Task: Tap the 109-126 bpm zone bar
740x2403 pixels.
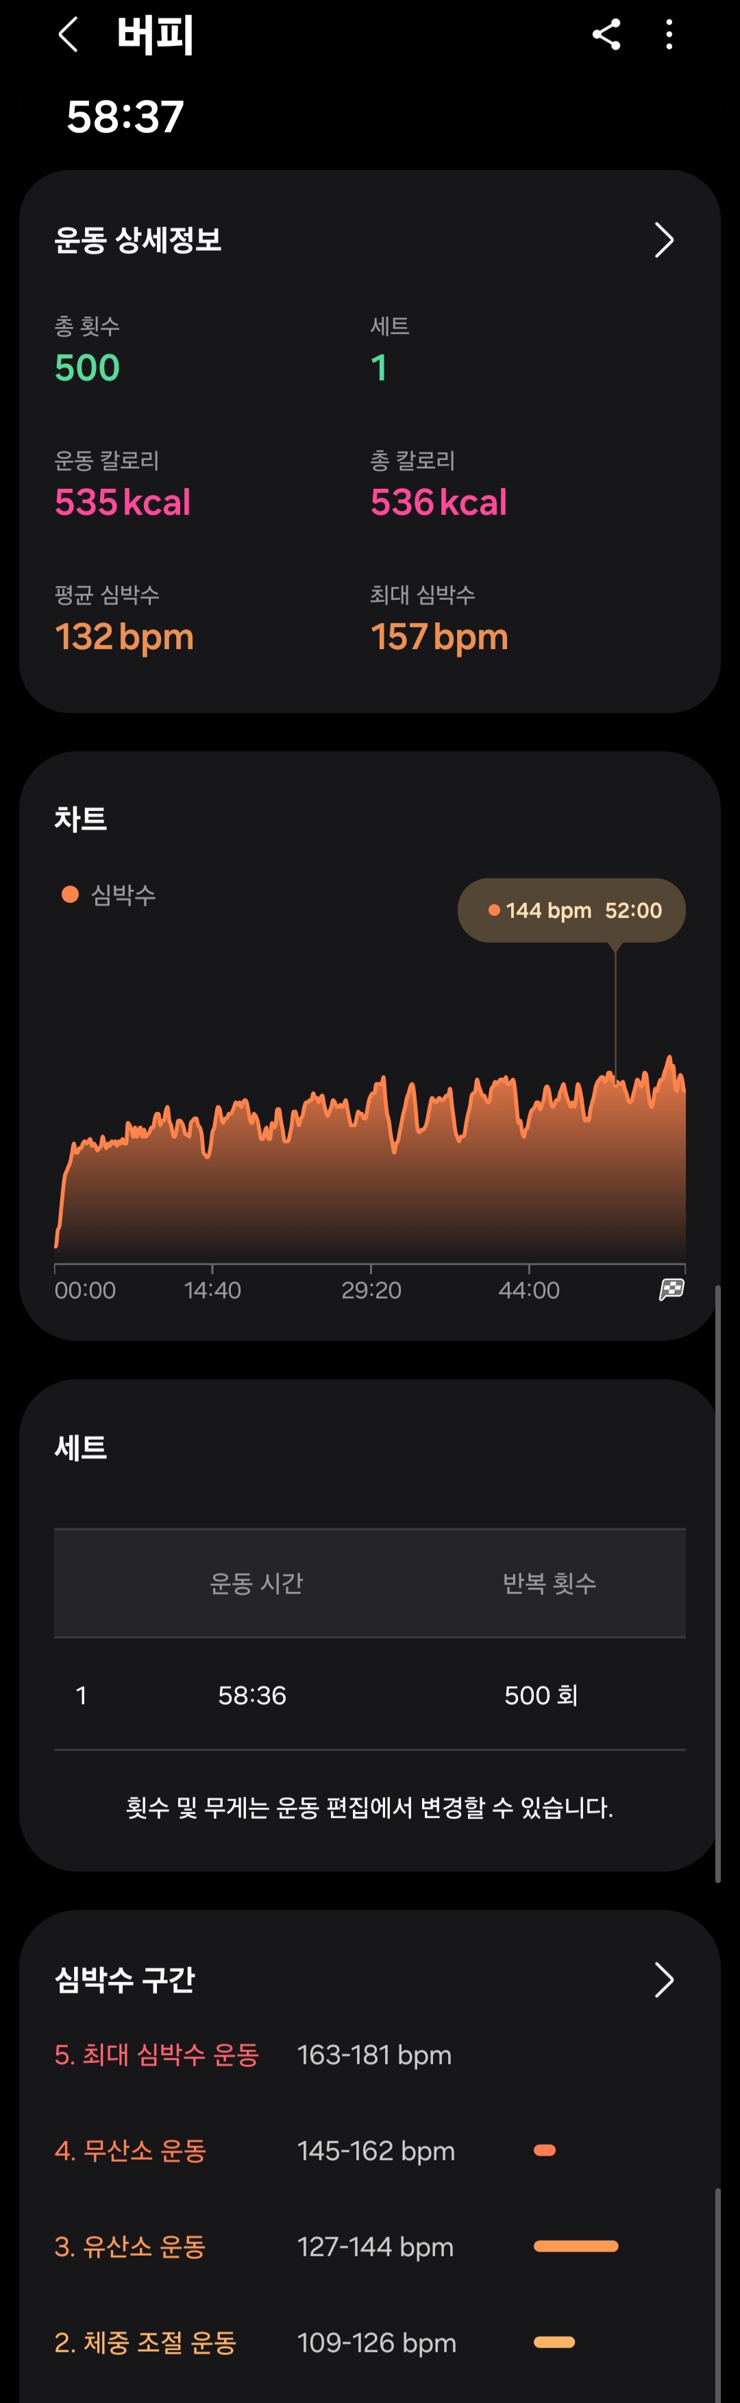Action: pos(554,2341)
